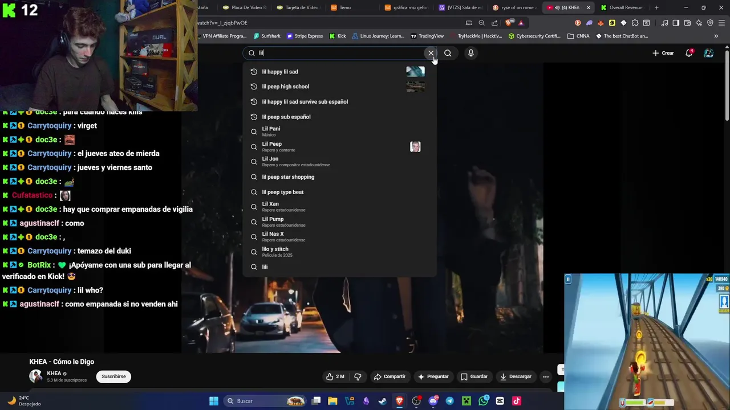The height and width of the screenshot is (410, 730).
Task: Switch to 'Placa De Video' browser tab
Action: tap(244, 7)
